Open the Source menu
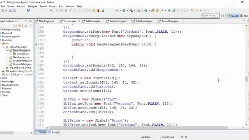The image size is (249, 140). (x=11, y=6)
